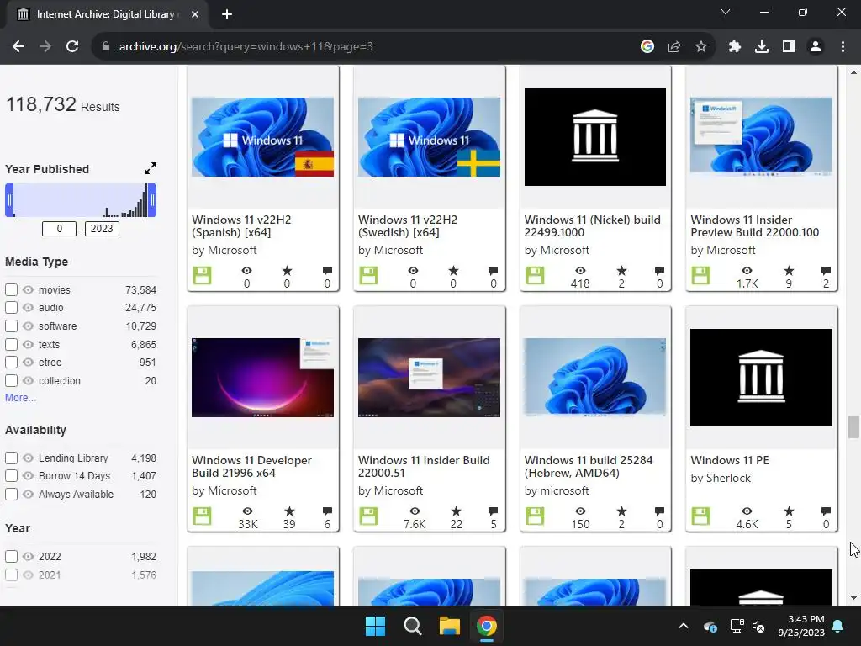Bookmark this page with the star icon

point(701,47)
